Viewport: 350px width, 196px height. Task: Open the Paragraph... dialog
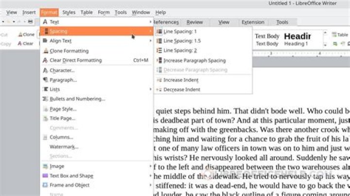[97, 80]
